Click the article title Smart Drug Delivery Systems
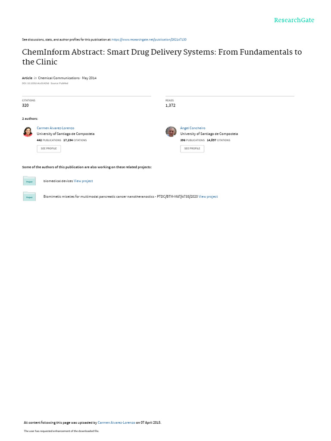 tap(162, 57)
